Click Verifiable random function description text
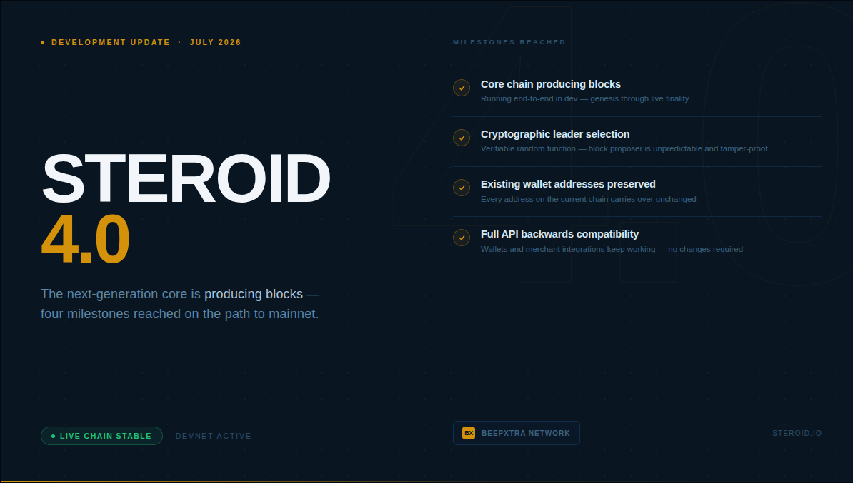This screenshot has width=853, height=483. (624, 148)
